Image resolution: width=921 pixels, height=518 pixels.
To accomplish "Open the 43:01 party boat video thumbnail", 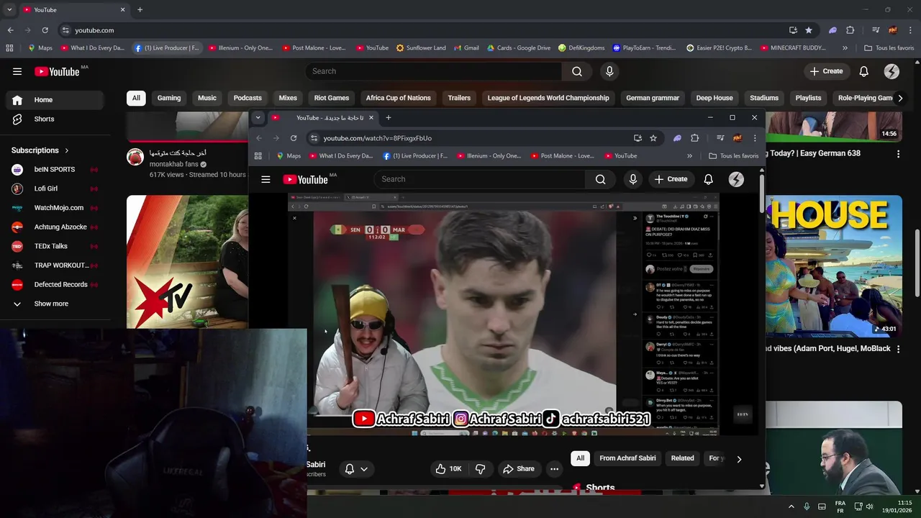I will [x=833, y=266].
